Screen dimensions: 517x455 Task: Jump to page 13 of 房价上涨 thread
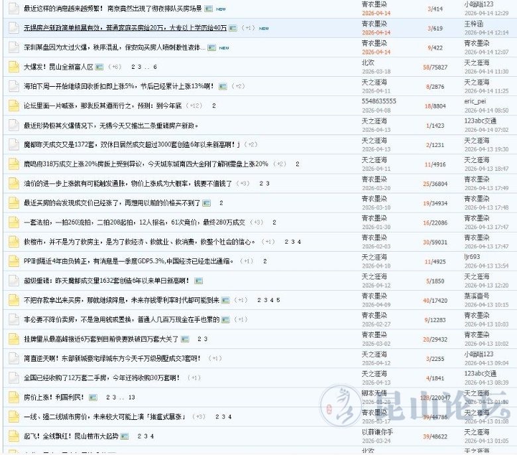[131, 397]
